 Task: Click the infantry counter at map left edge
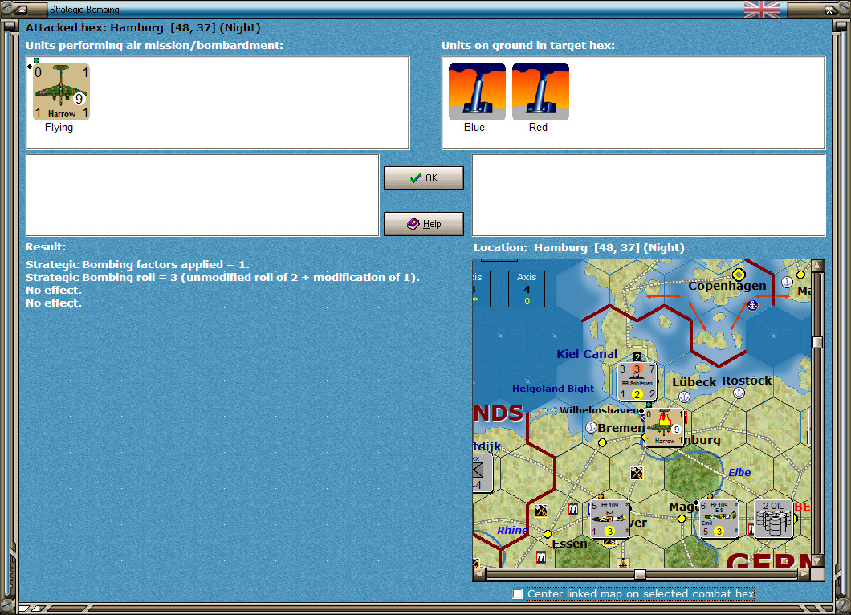(482, 474)
